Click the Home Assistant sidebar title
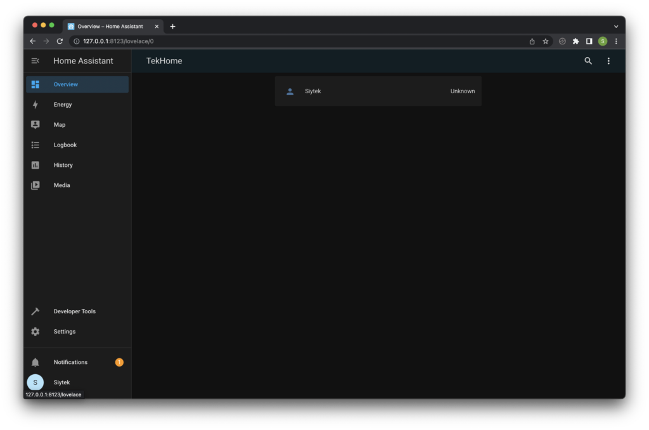 83,61
